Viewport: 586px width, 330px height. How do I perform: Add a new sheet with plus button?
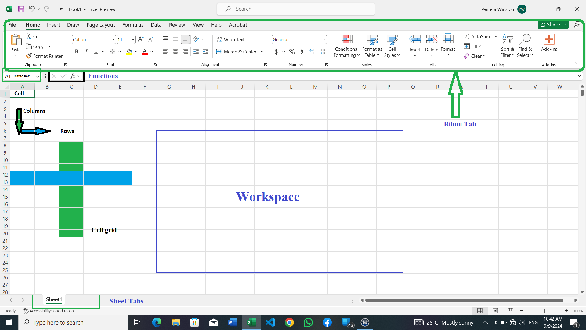[85, 300]
